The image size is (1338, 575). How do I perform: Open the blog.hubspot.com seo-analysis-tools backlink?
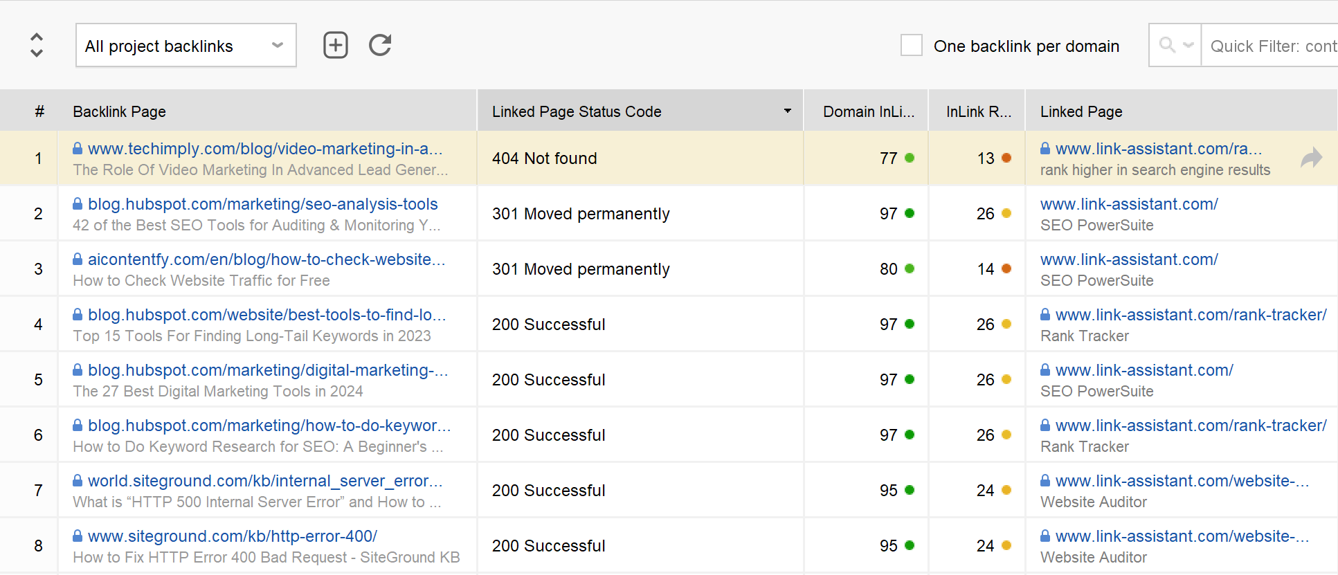(x=263, y=204)
